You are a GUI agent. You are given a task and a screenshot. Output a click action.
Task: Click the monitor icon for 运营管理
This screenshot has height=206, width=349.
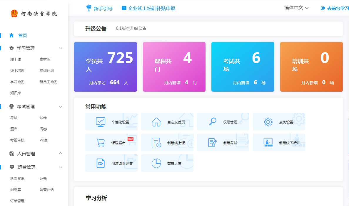tap(12, 167)
